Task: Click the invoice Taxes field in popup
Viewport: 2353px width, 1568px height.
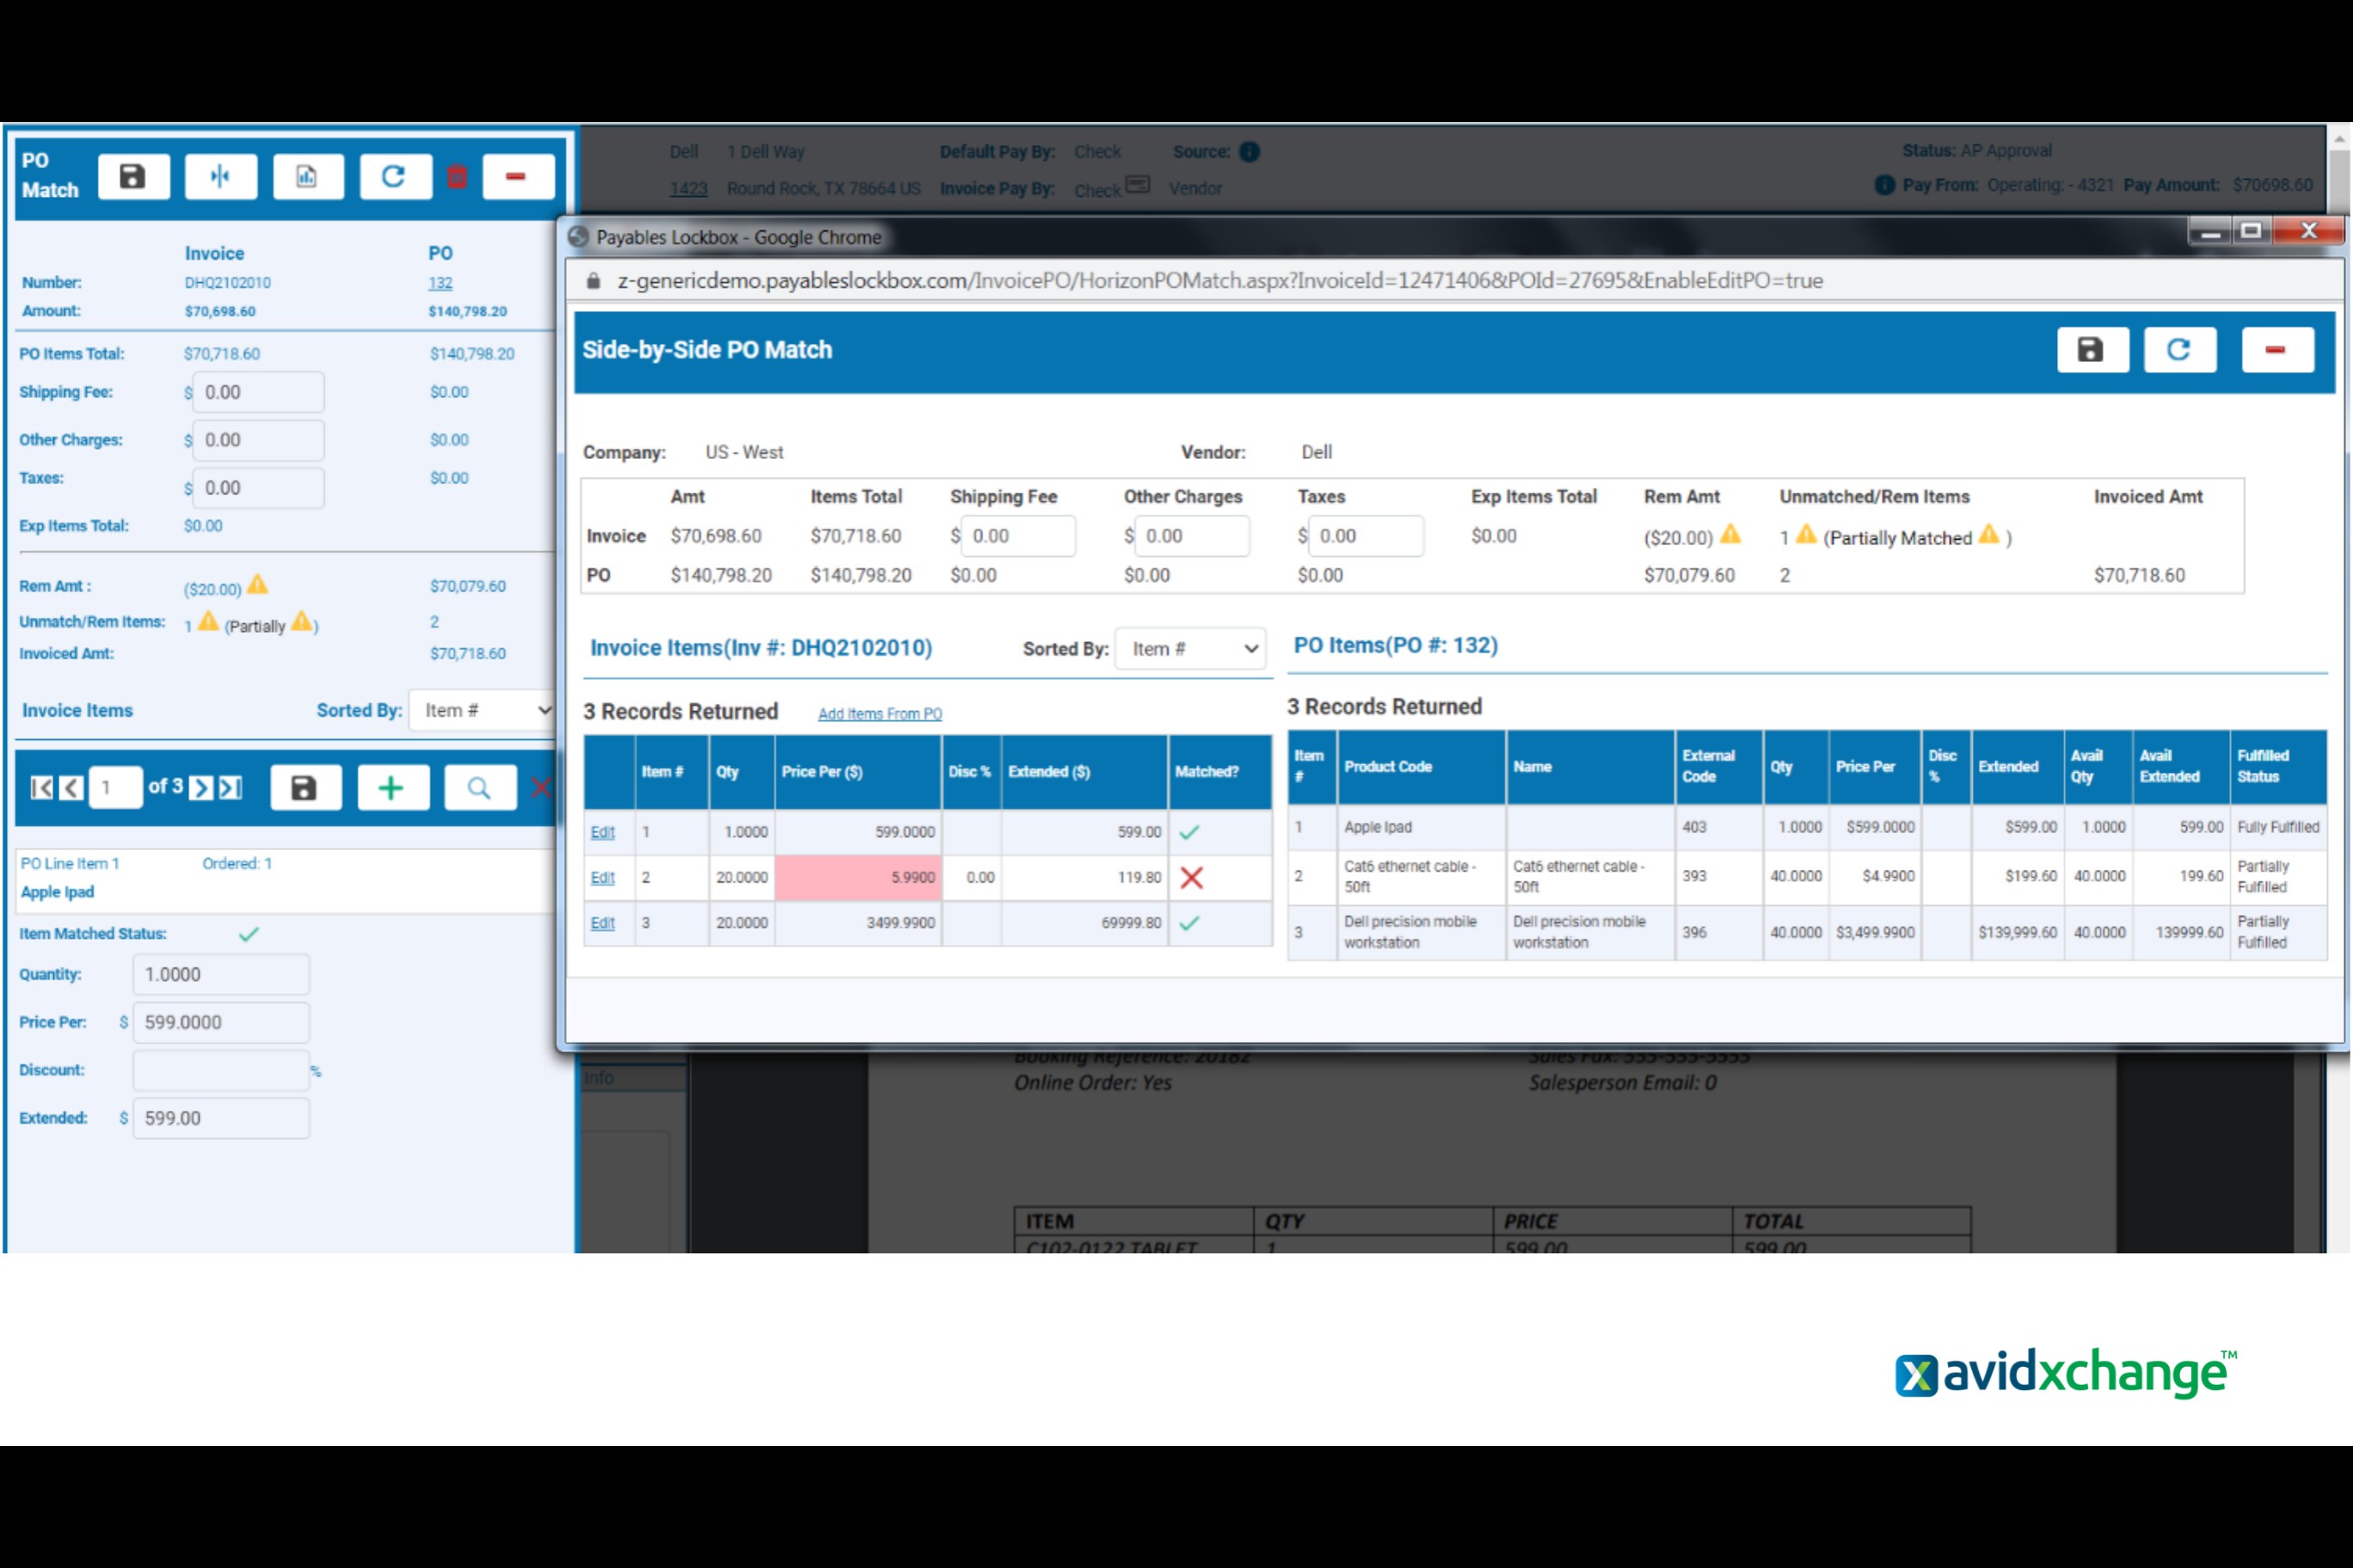Action: [1367, 536]
